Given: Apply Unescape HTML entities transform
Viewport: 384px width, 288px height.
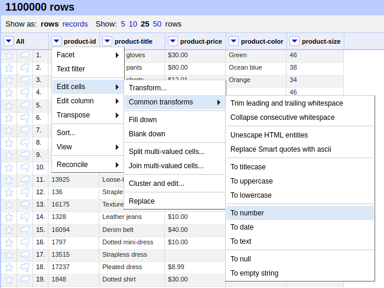Looking at the screenshot, I should pyautogui.click(x=300, y=135).
